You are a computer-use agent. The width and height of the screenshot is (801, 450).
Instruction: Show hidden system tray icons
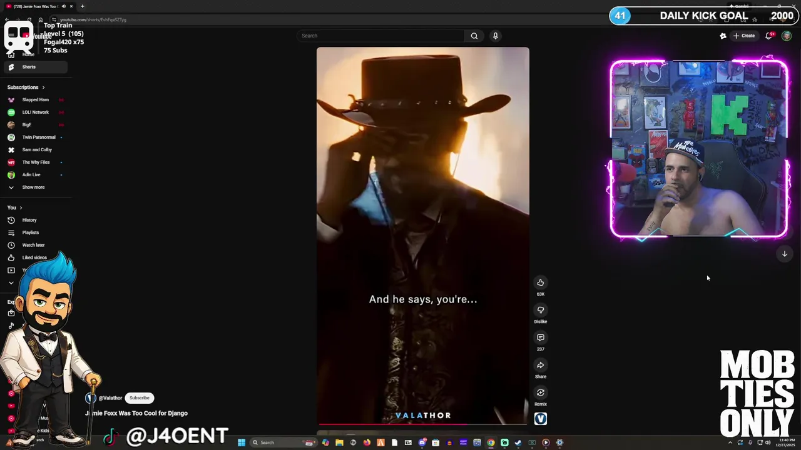click(730, 442)
